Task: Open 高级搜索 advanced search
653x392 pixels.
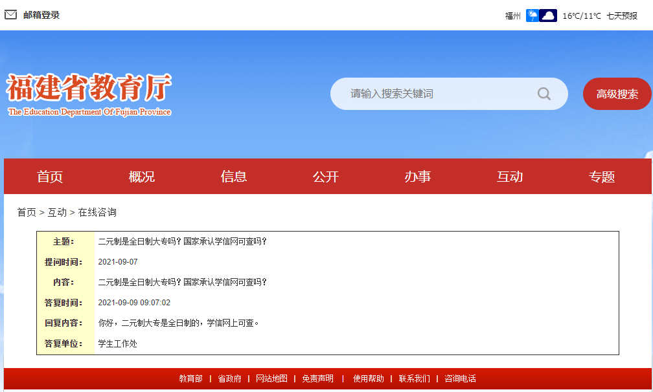Action: [x=617, y=94]
